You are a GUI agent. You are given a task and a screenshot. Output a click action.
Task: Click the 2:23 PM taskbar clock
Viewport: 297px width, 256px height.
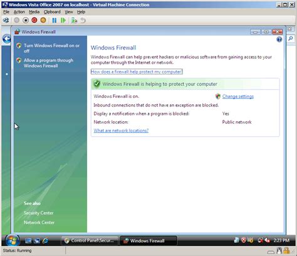pos(281,240)
